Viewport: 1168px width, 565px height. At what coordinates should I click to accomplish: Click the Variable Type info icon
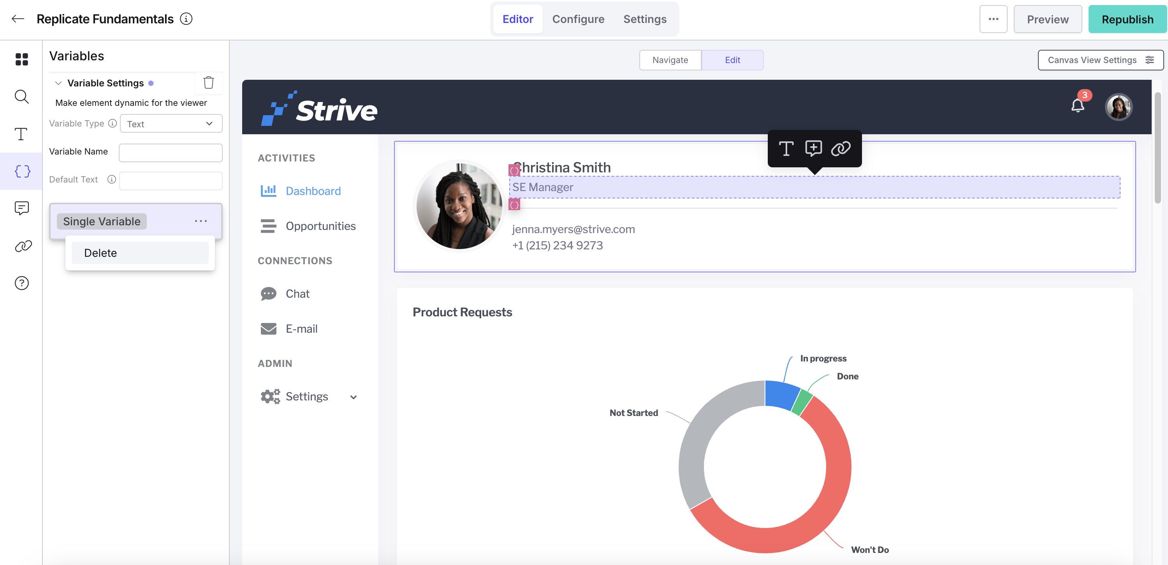[x=113, y=123]
